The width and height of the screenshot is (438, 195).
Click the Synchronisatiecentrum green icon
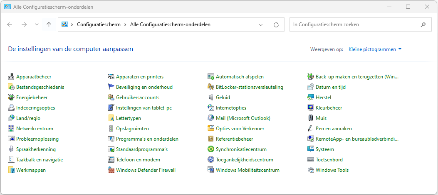(x=211, y=149)
